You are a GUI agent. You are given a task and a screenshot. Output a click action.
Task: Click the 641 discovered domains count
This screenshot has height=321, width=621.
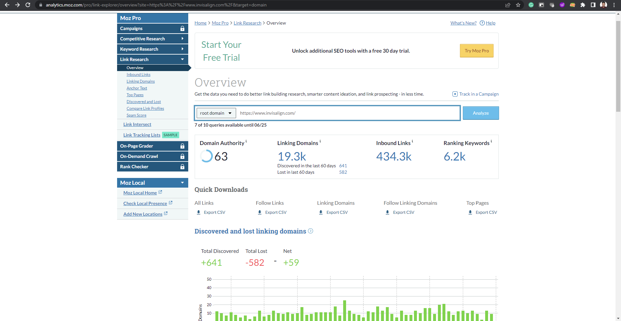(x=343, y=166)
